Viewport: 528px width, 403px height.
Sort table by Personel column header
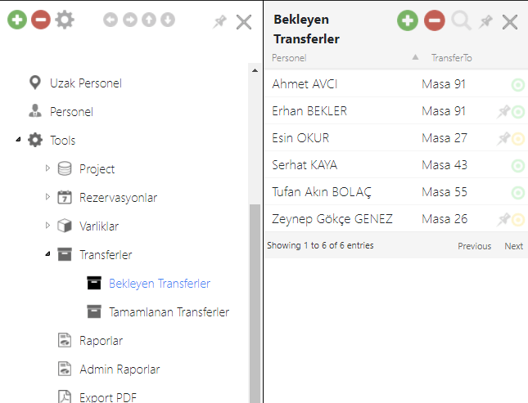pyautogui.click(x=289, y=58)
